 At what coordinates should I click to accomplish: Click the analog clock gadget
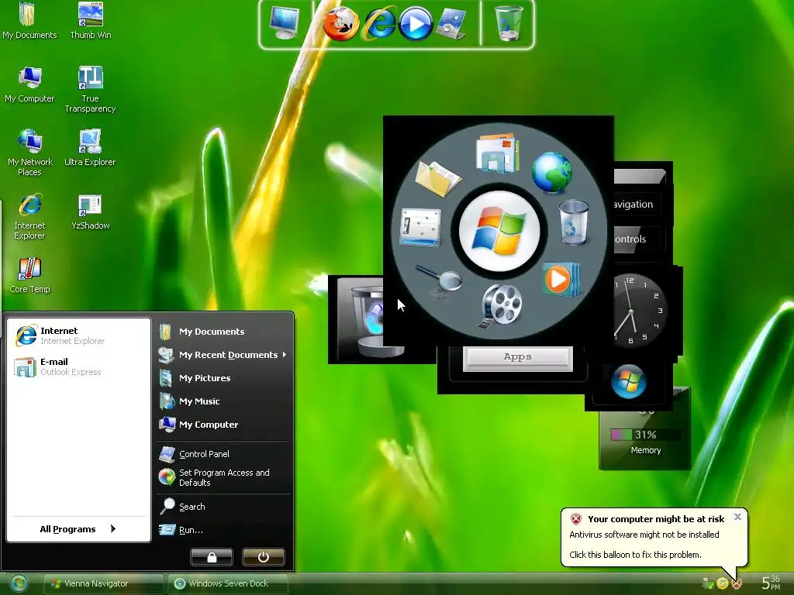[640, 311]
